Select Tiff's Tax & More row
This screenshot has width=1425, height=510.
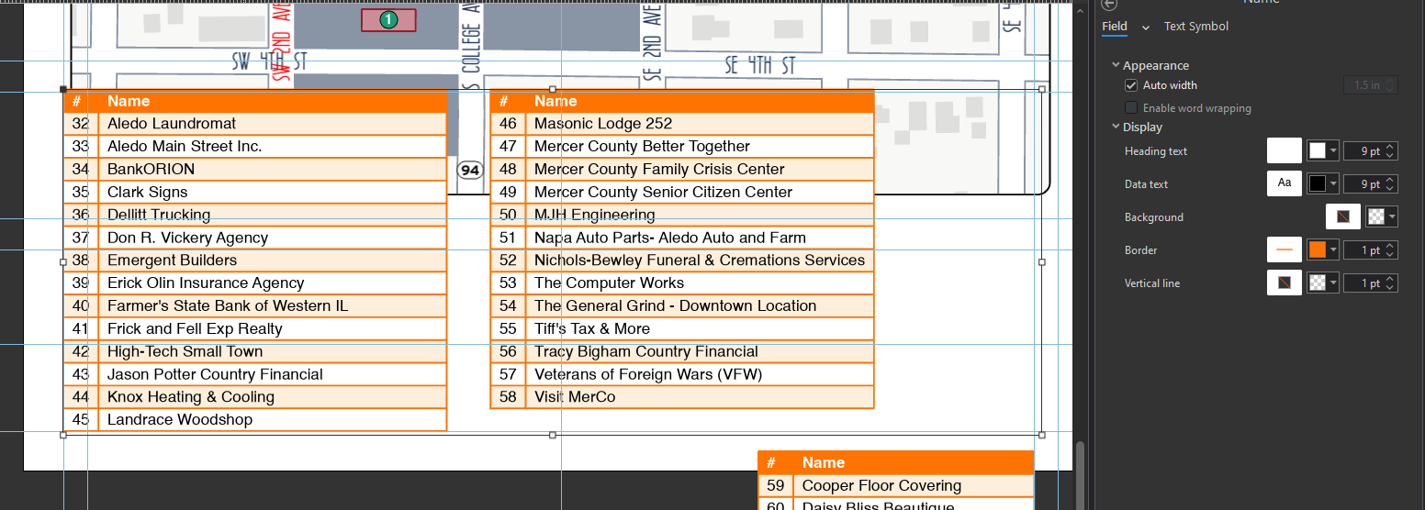(682, 328)
